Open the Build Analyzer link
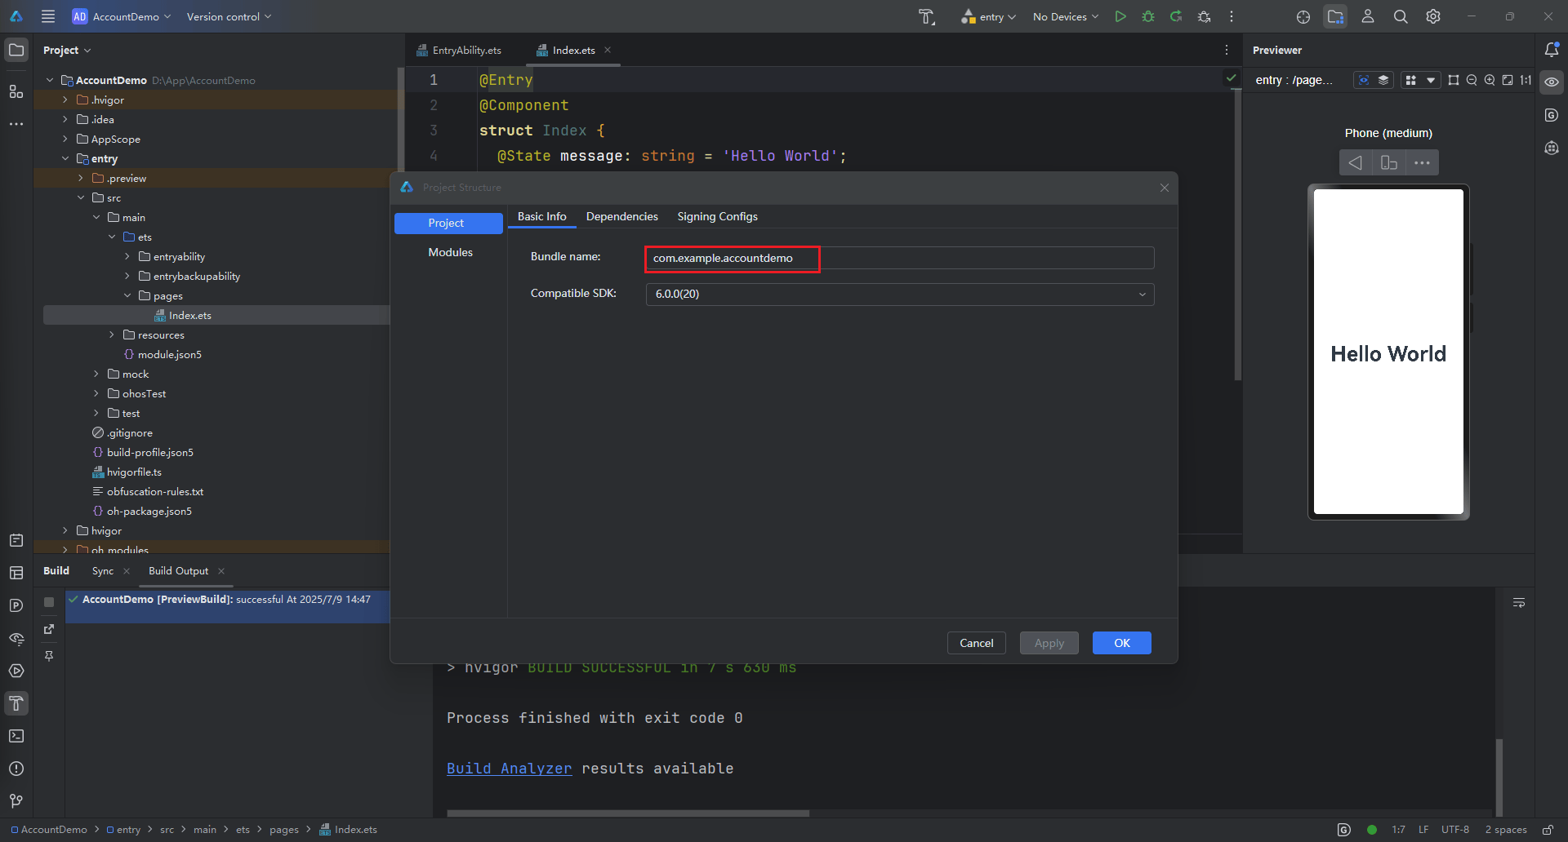 click(x=509, y=769)
